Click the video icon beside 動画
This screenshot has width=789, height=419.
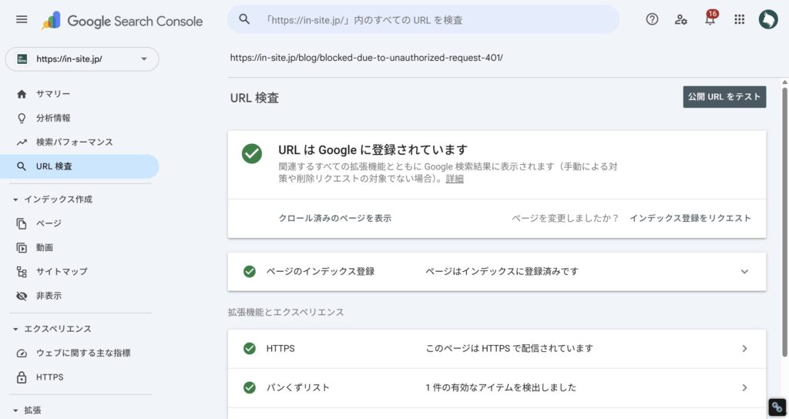[x=22, y=247]
